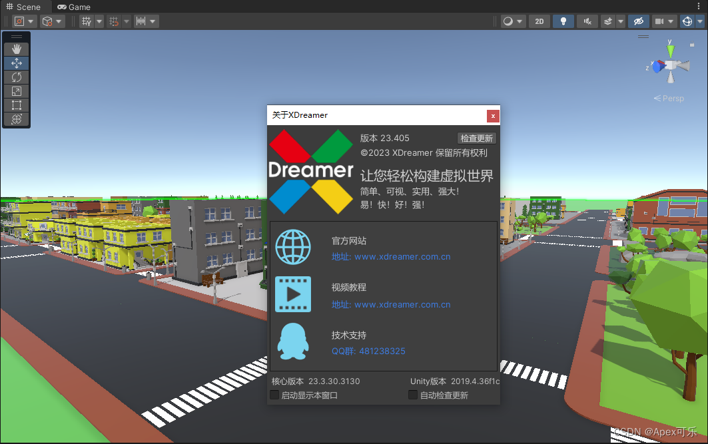This screenshot has width=708, height=444.
Task: Toggle scene effects layers icon
Action: tap(608, 21)
